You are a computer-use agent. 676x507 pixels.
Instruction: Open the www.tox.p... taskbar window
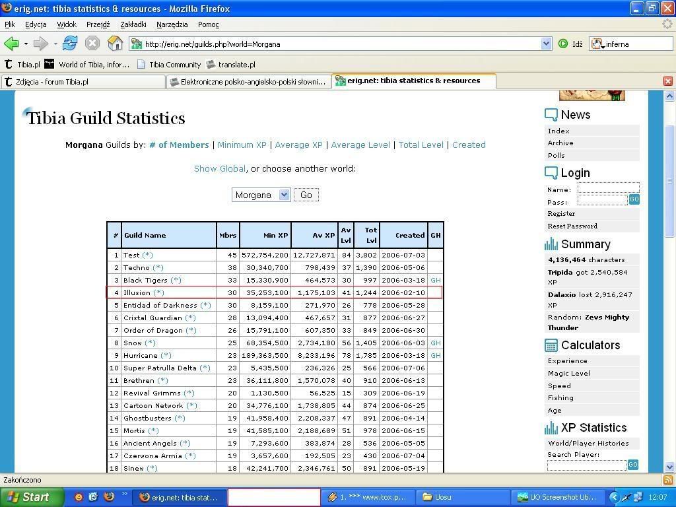click(x=368, y=497)
